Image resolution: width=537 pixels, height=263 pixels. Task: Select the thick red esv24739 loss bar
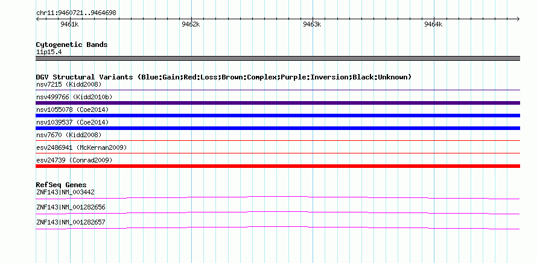click(x=278, y=166)
